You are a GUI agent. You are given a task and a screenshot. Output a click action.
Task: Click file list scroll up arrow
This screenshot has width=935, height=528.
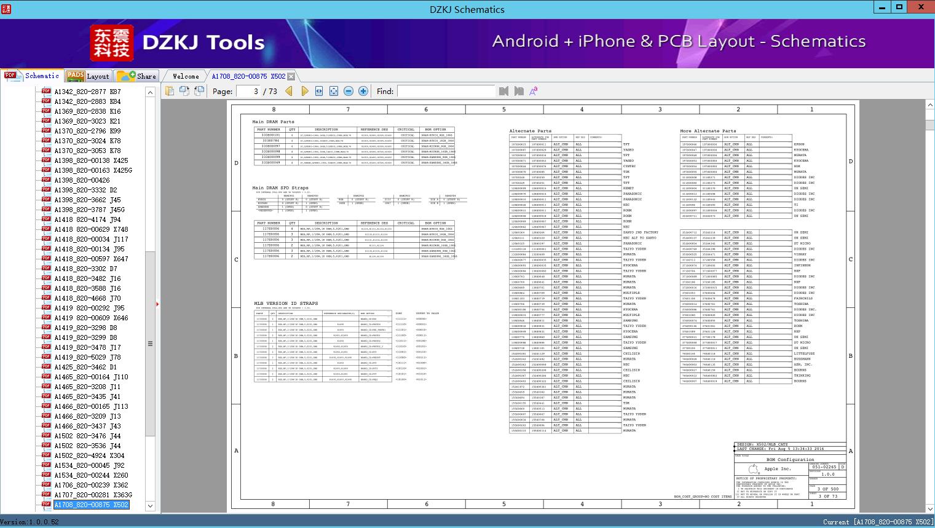(150, 92)
